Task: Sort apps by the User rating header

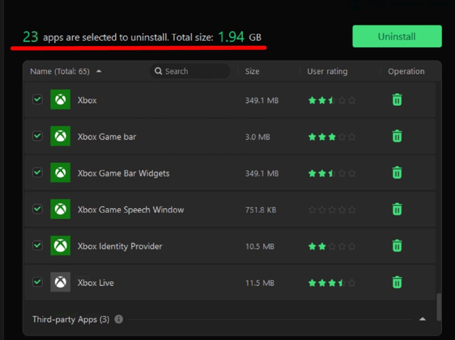Action: tap(327, 71)
